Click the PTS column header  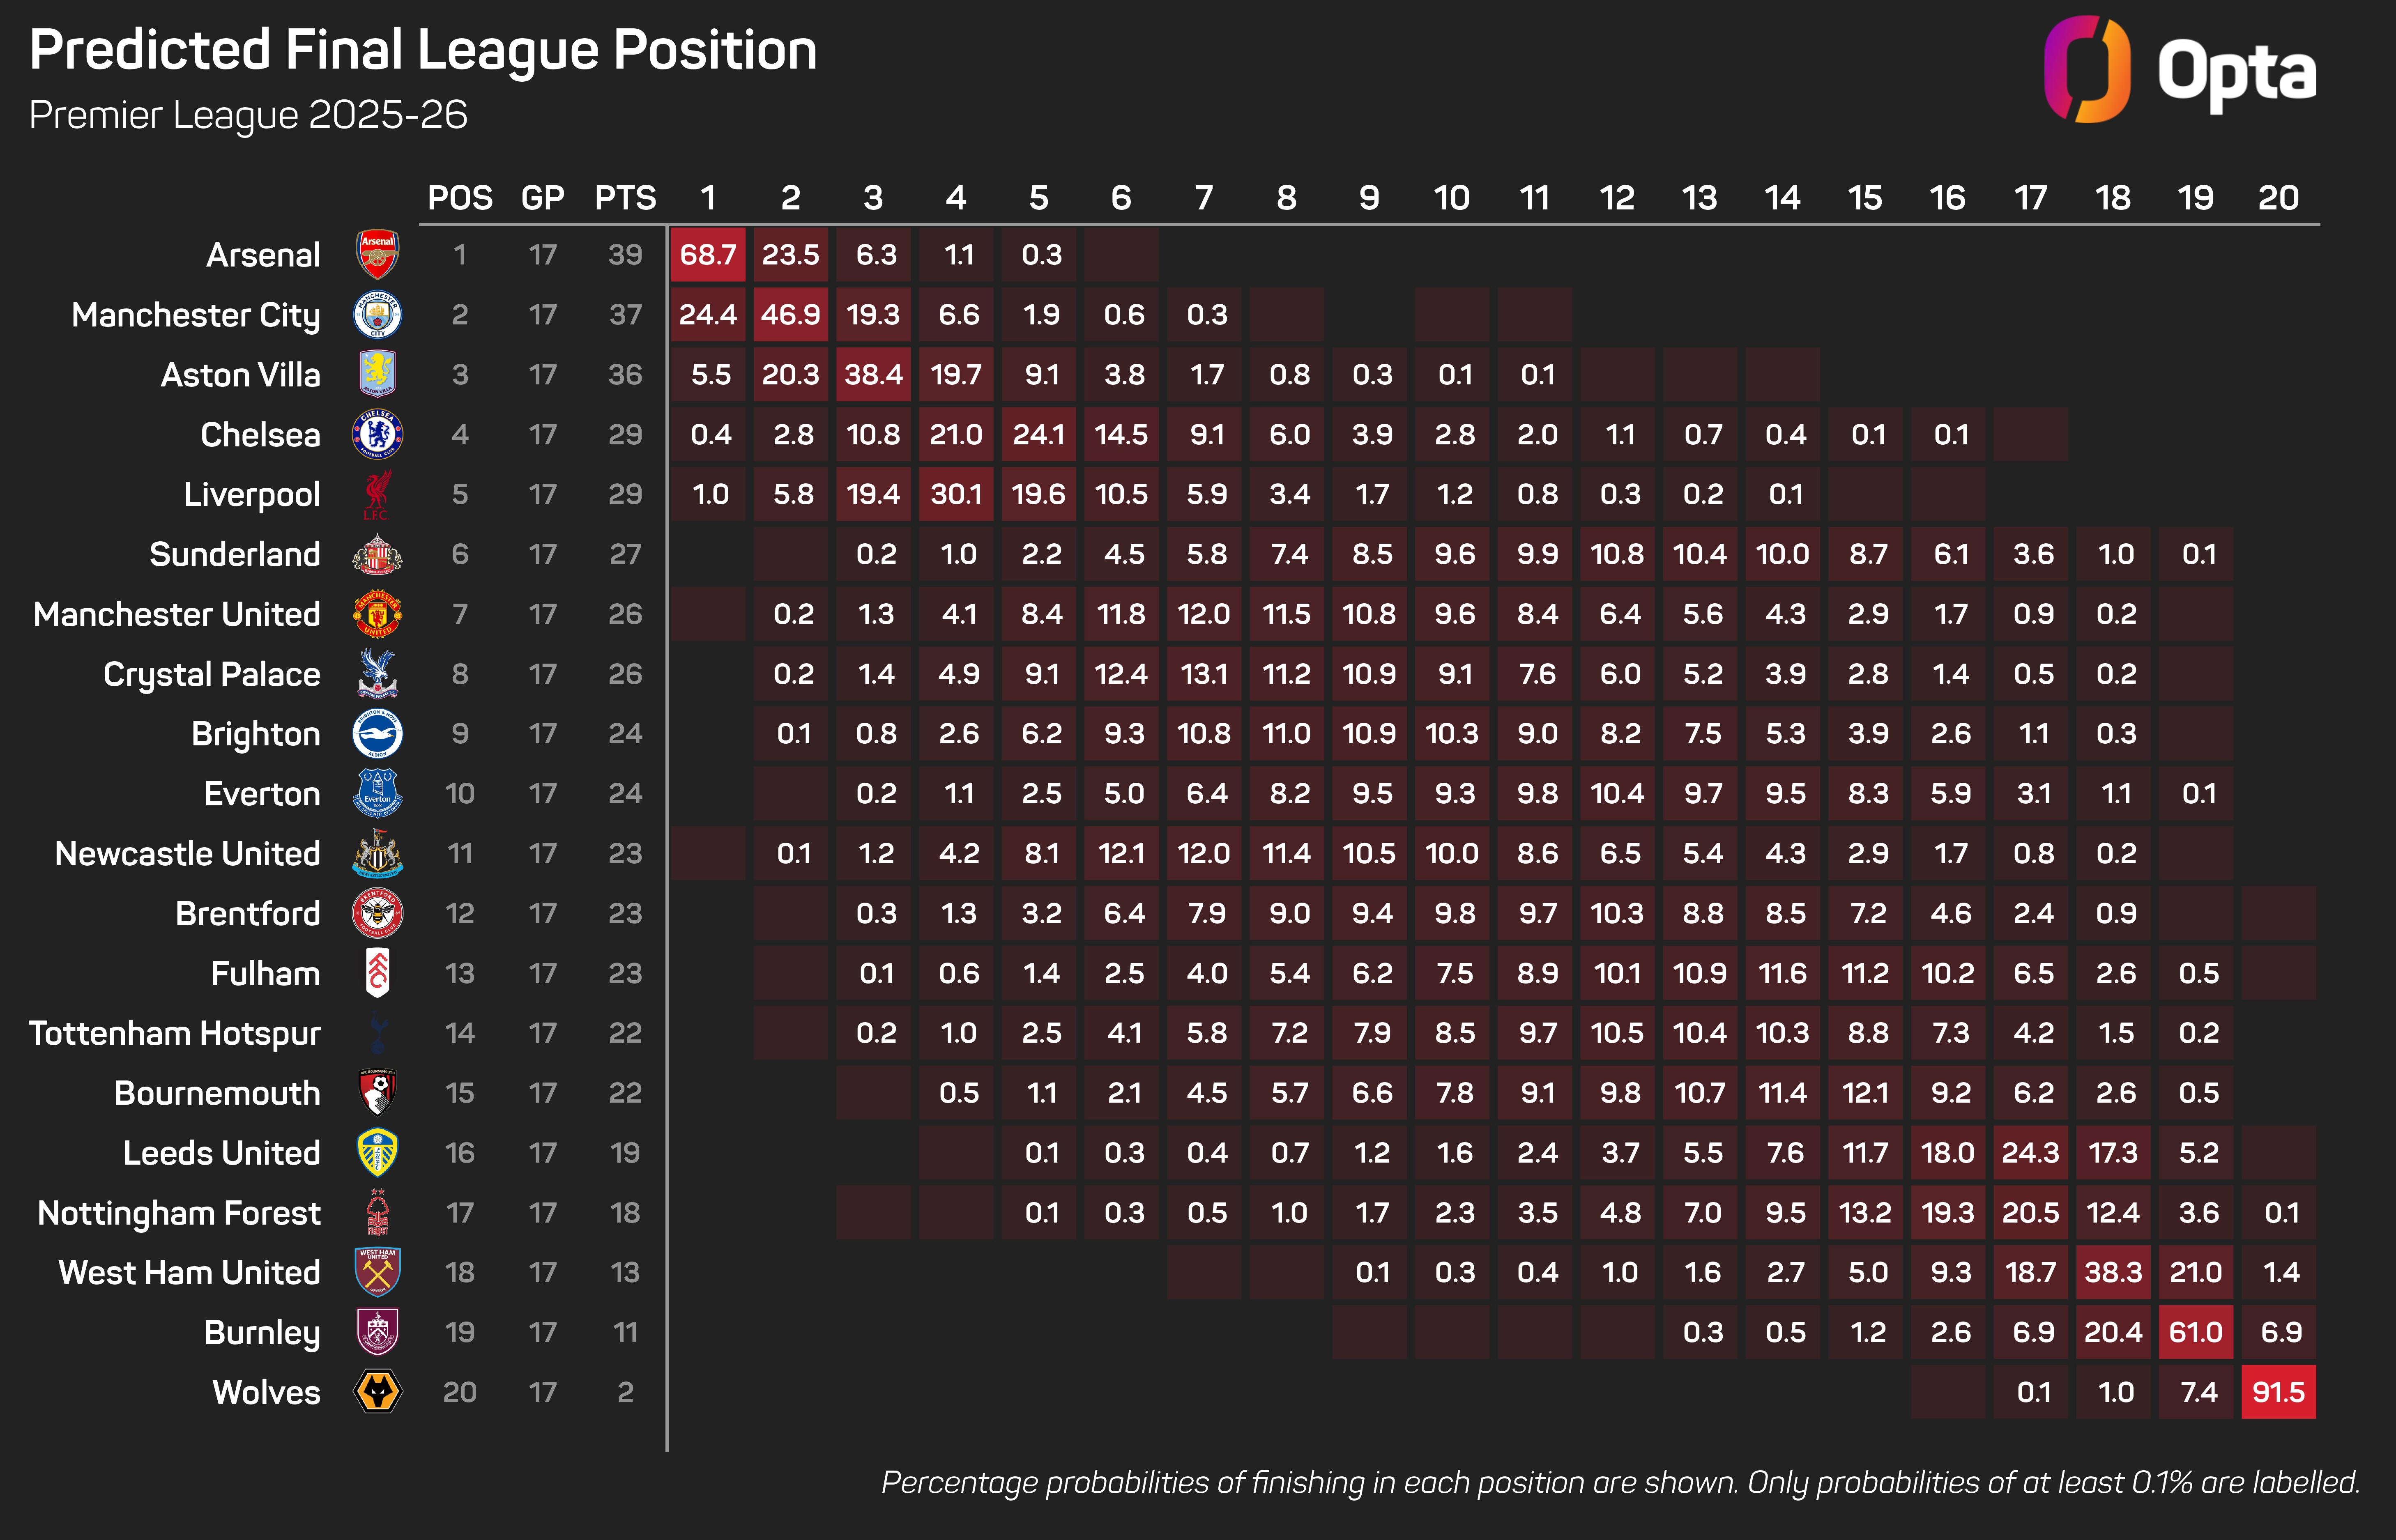(625, 198)
